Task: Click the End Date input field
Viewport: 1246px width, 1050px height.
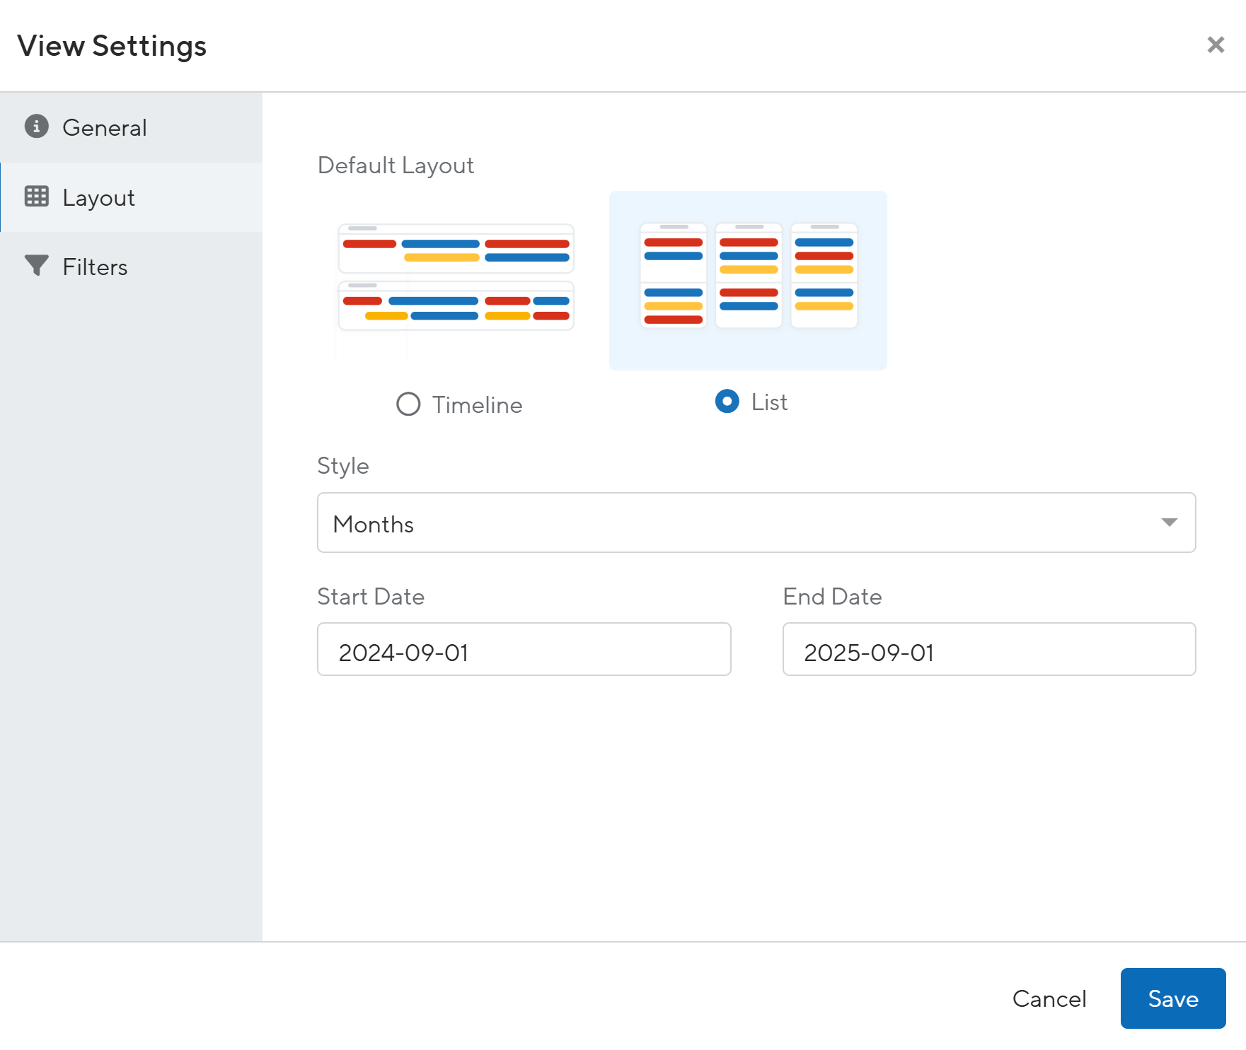Action: tap(989, 649)
